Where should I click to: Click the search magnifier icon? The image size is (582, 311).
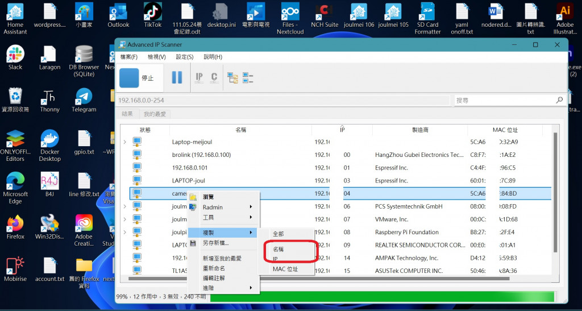pyautogui.click(x=559, y=100)
